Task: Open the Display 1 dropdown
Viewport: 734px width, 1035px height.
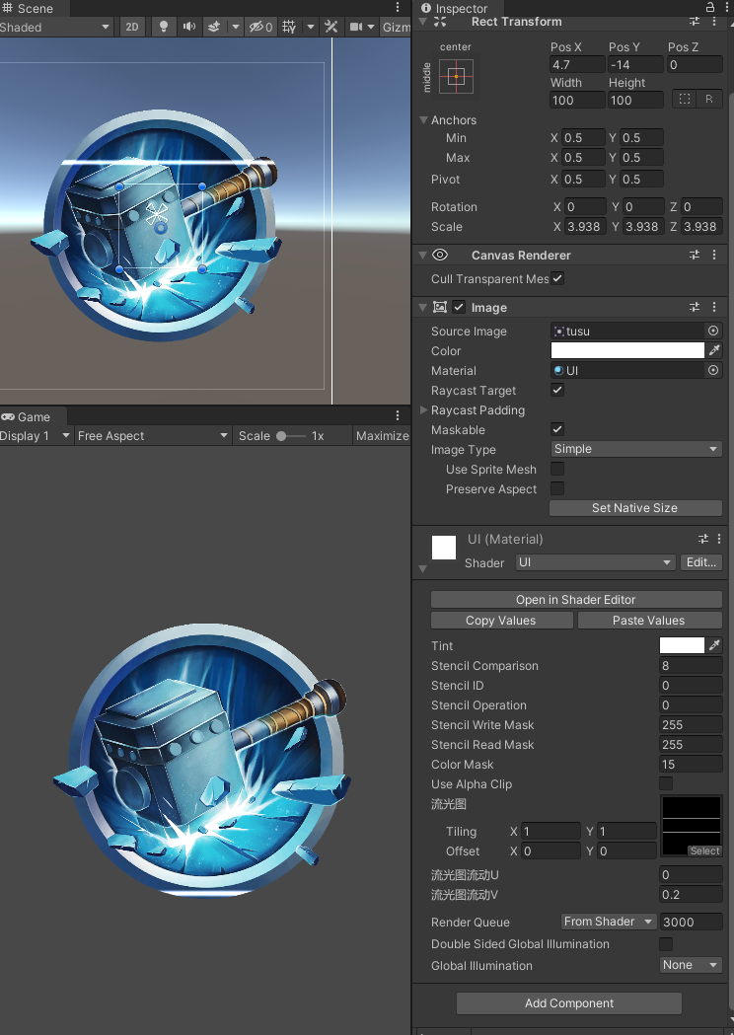Action: coord(35,436)
